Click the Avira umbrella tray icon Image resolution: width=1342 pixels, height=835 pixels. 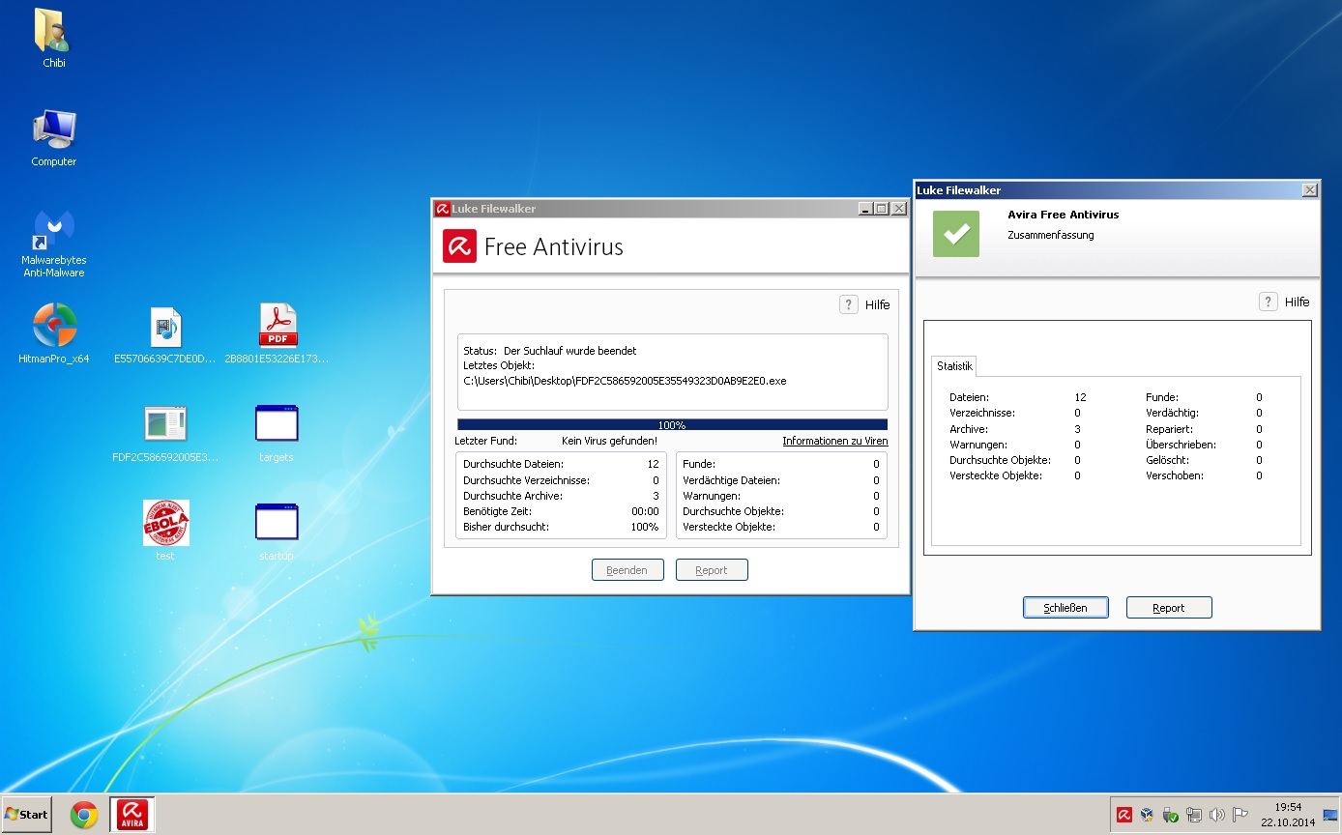[x=1124, y=815]
